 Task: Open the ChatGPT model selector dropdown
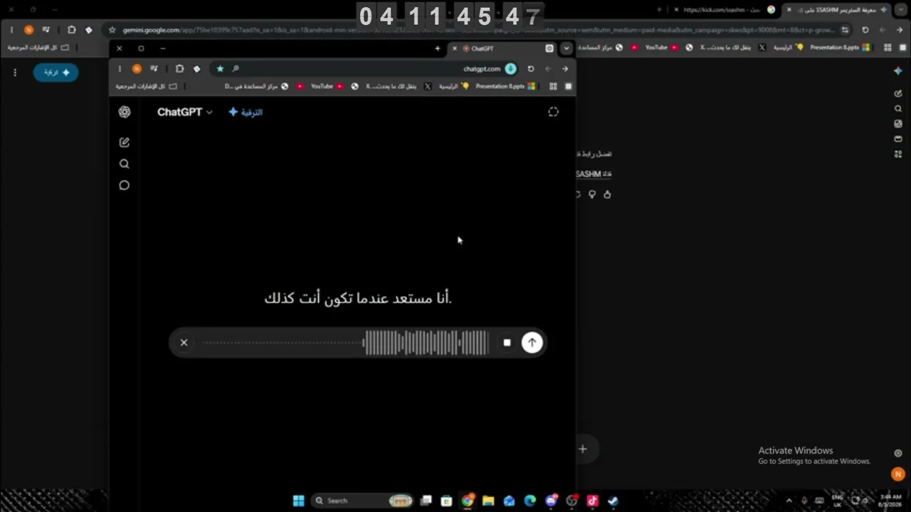(185, 112)
